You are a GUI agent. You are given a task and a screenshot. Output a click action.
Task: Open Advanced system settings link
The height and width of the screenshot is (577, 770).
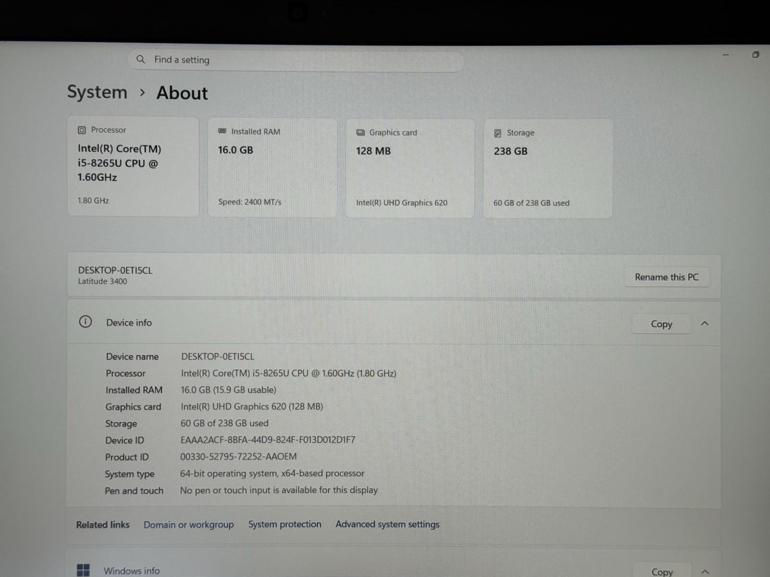point(387,524)
